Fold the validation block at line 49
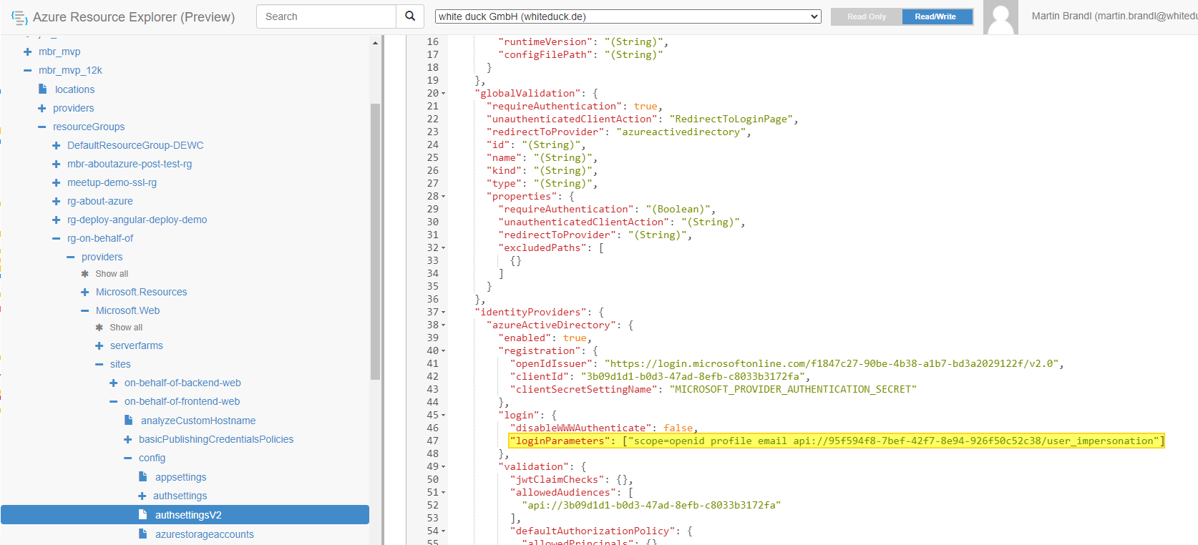Viewport: 1198px width, 545px height. pos(444,467)
